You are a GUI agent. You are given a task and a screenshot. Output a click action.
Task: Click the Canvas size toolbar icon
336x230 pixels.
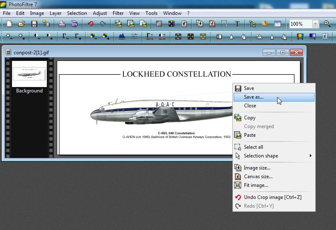tap(212, 24)
